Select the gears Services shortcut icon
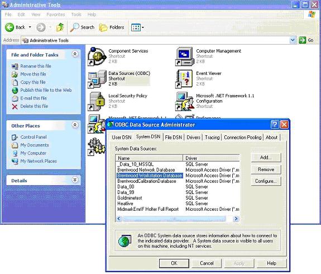 point(96,147)
